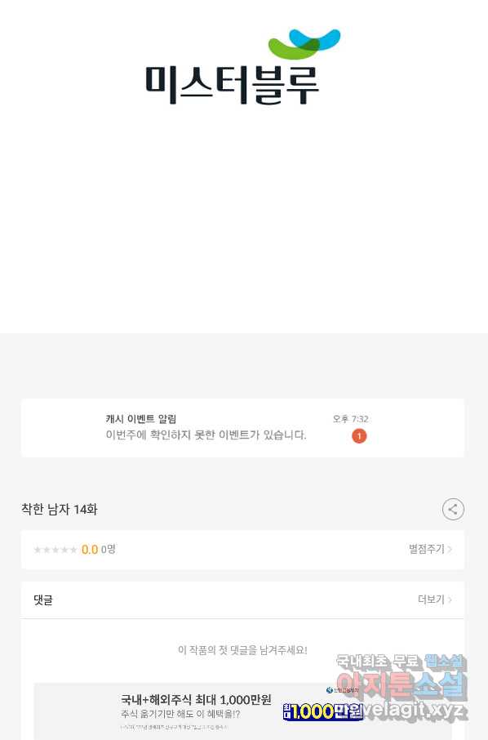This screenshot has height=740, width=488.
Task: Select the third gray rating star
Action: coord(55,550)
